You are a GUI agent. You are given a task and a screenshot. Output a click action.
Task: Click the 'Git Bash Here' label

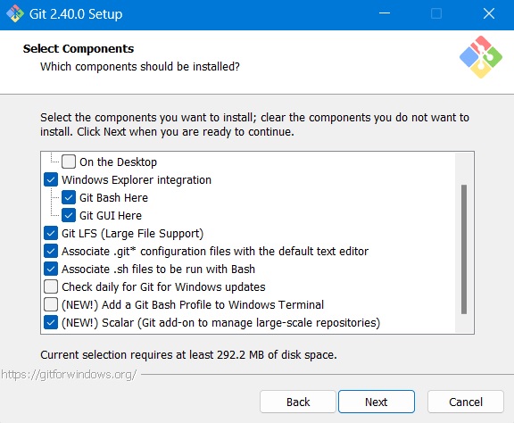(113, 198)
